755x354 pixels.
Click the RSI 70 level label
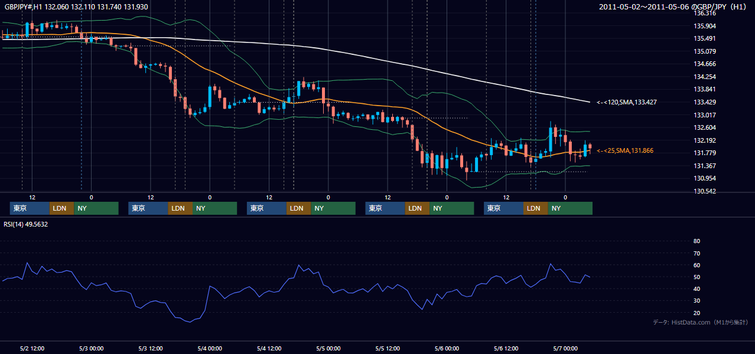tap(697, 253)
